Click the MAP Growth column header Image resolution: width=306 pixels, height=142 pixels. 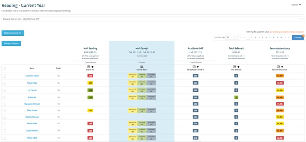(x=142, y=48)
